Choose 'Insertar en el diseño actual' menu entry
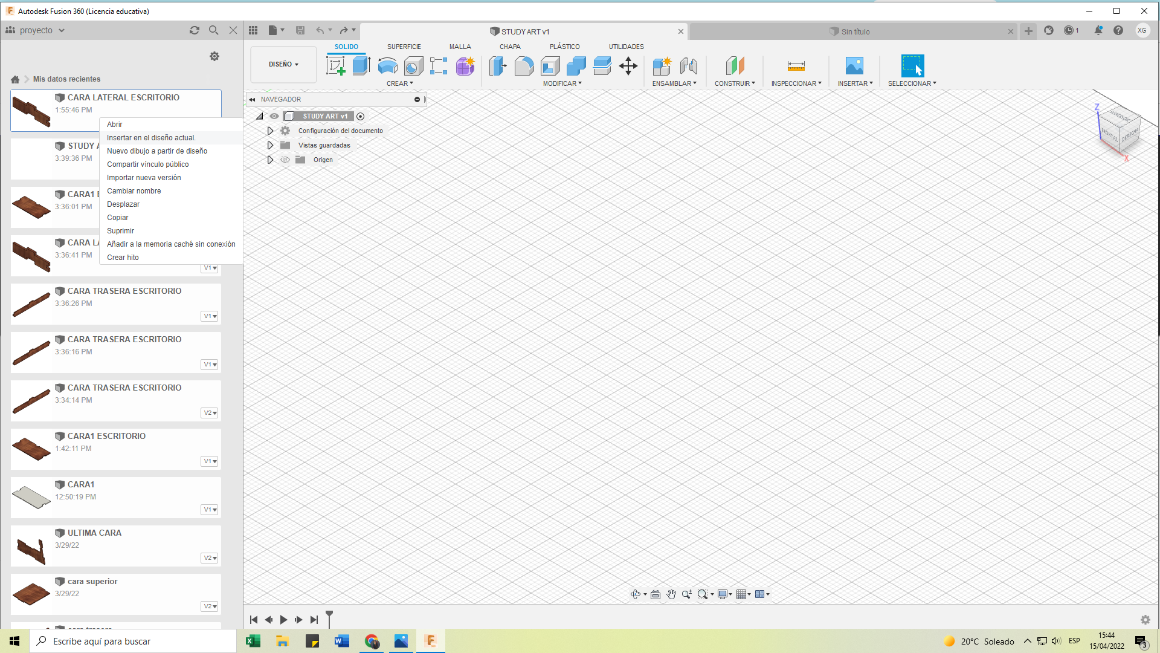The image size is (1160, 653). pyautogui.click(x=151, y=138)
